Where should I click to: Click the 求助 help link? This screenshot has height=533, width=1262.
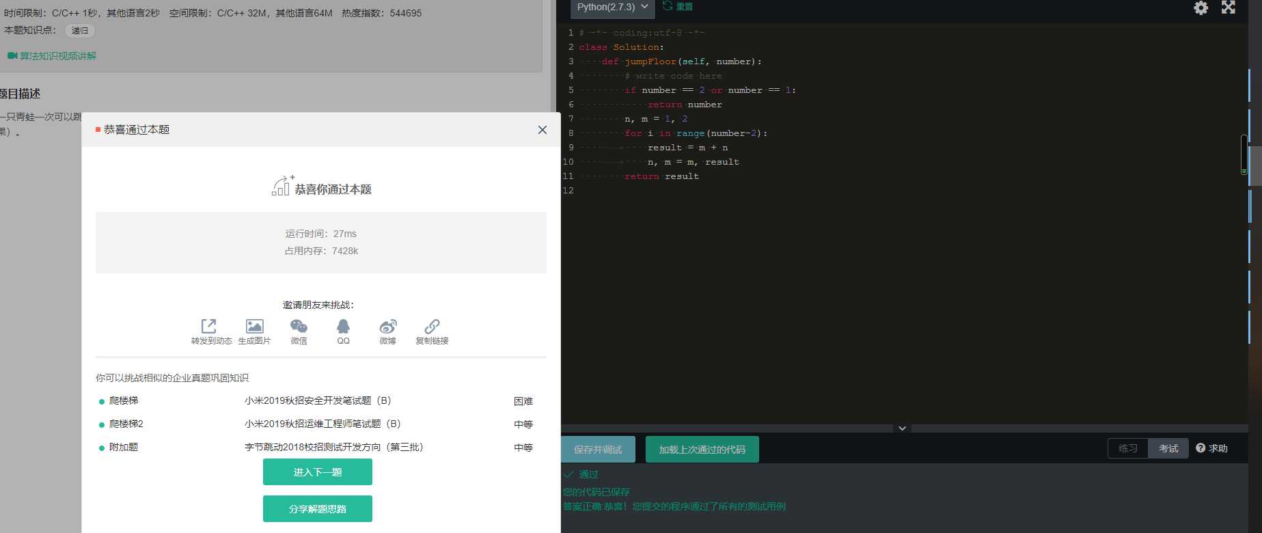coord(1218,448)
